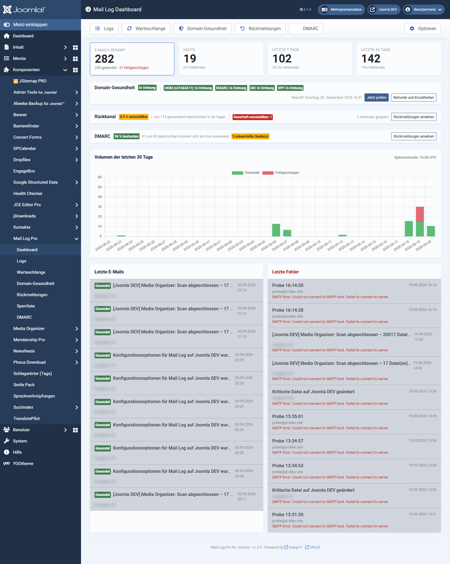The image size is (450, 564).
Task: Toggle the Fehlgeschlagen red legend swatch
Action: [x=268, y=173]
